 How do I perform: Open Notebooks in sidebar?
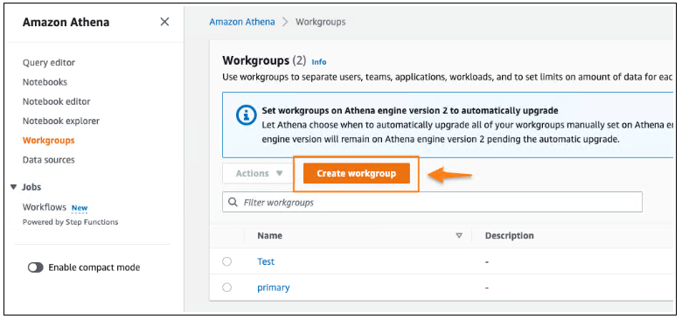tap(45, 82)
